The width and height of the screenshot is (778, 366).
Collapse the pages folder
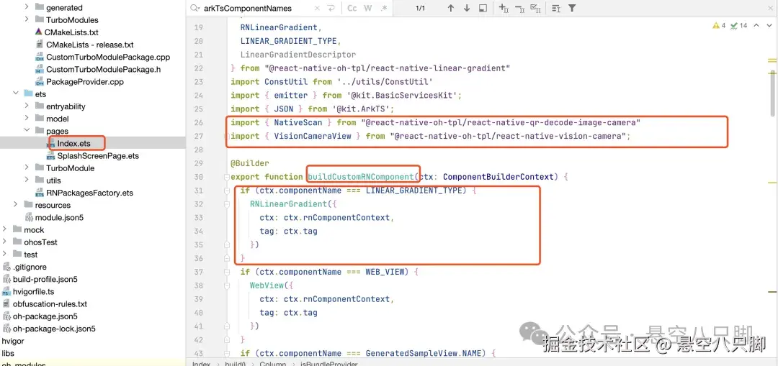point(27,131)
